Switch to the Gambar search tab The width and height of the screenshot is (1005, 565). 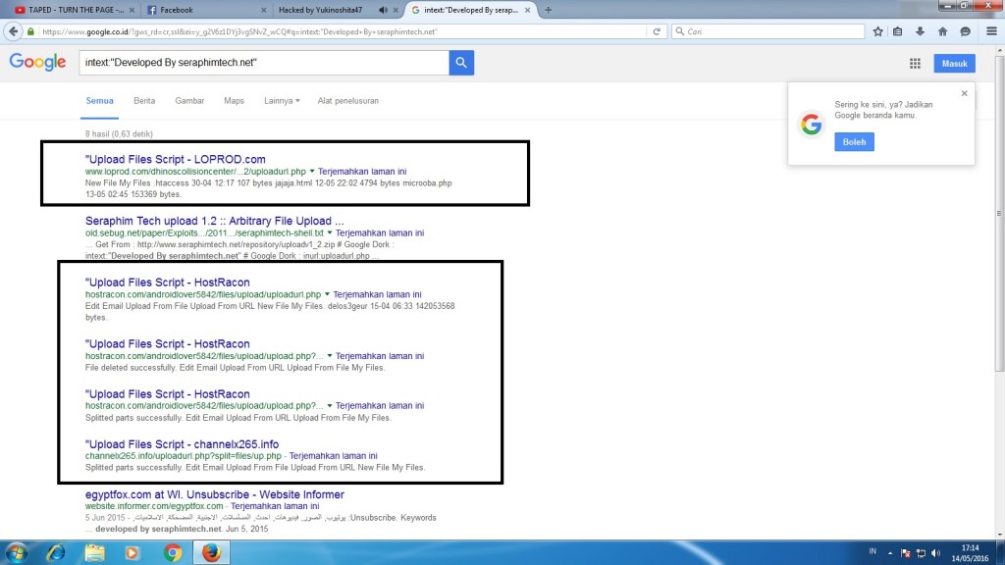(x=189, y=100)
